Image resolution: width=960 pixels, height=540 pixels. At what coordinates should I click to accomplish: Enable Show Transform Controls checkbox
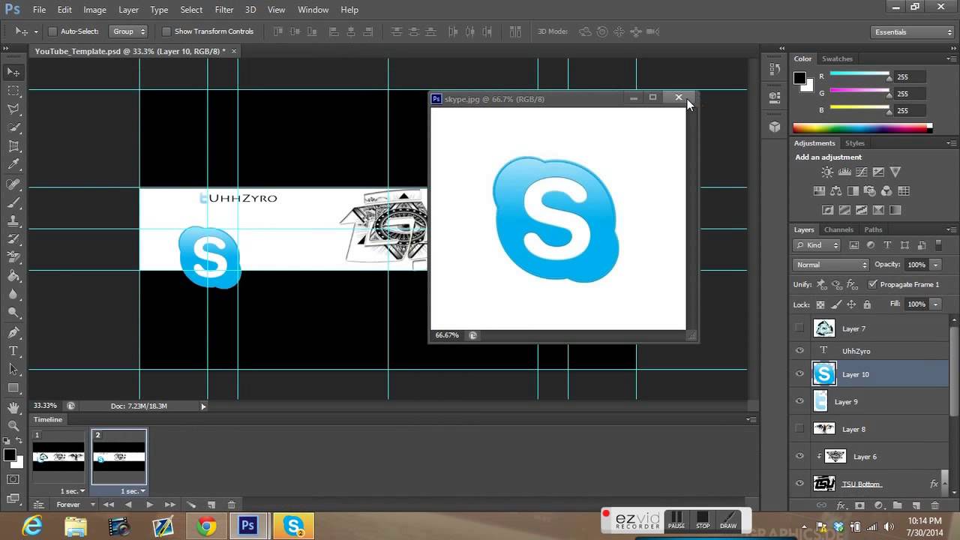[x=166, y=31]
